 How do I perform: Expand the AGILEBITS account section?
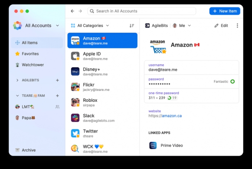17,80
